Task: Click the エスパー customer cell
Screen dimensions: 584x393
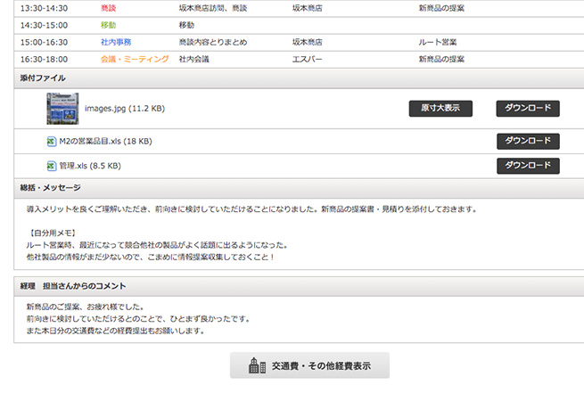Action: click(x=308, y=59)
